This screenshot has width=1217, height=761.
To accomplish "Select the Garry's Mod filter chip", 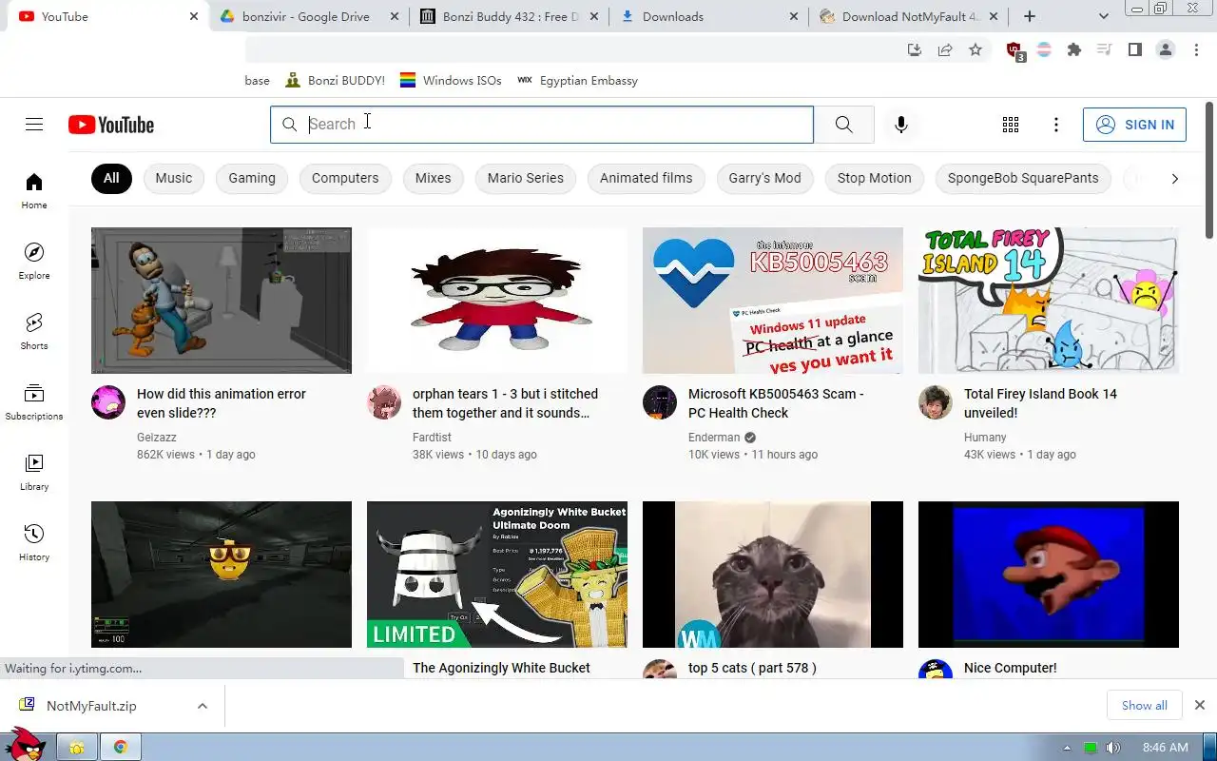I will (x=765, y=178).
